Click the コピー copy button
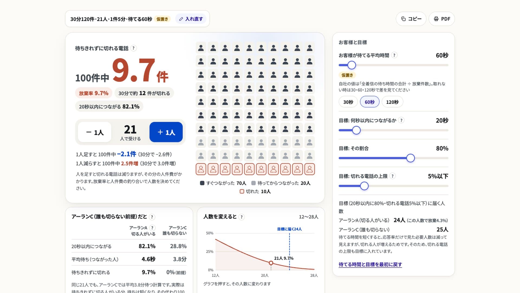This screenshot has width=520, height=293. tap(411, 19)
